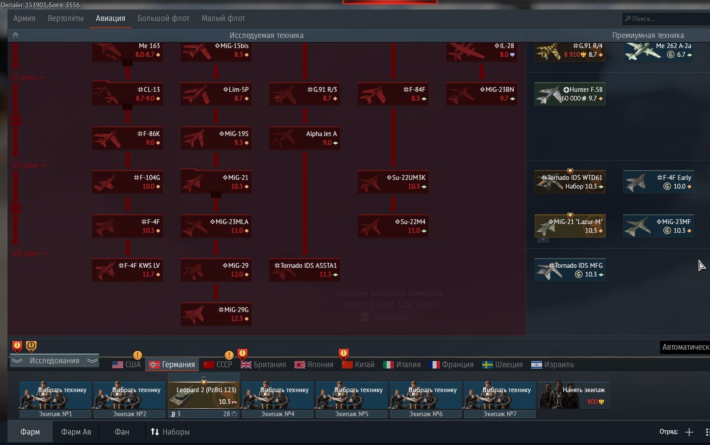710x445 pixels.
Task: Select the Авиация tab
Action: point(110,18)
